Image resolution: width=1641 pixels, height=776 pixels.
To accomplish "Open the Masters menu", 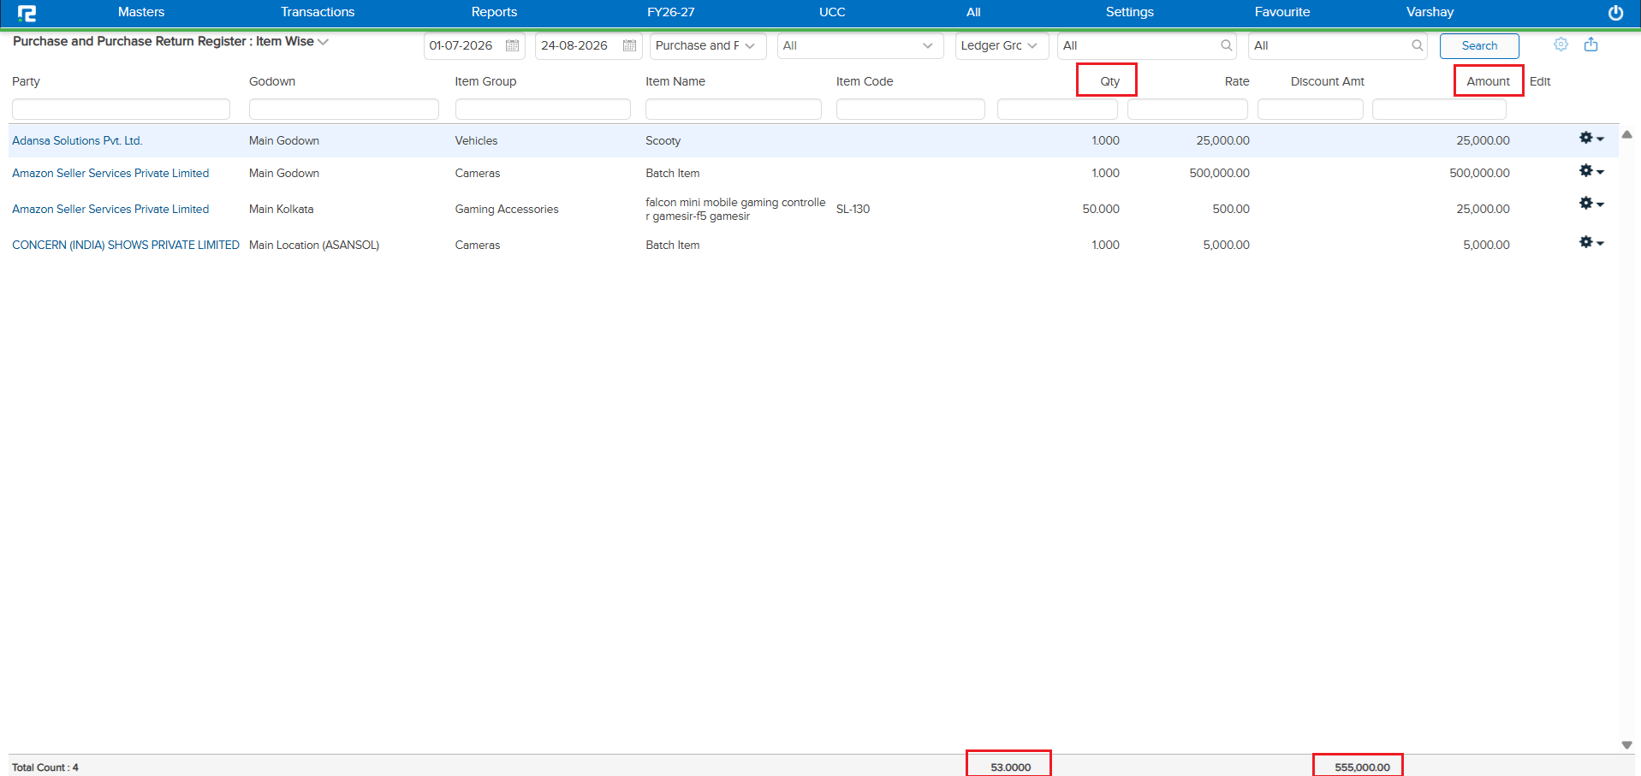I will pos(141,12).
